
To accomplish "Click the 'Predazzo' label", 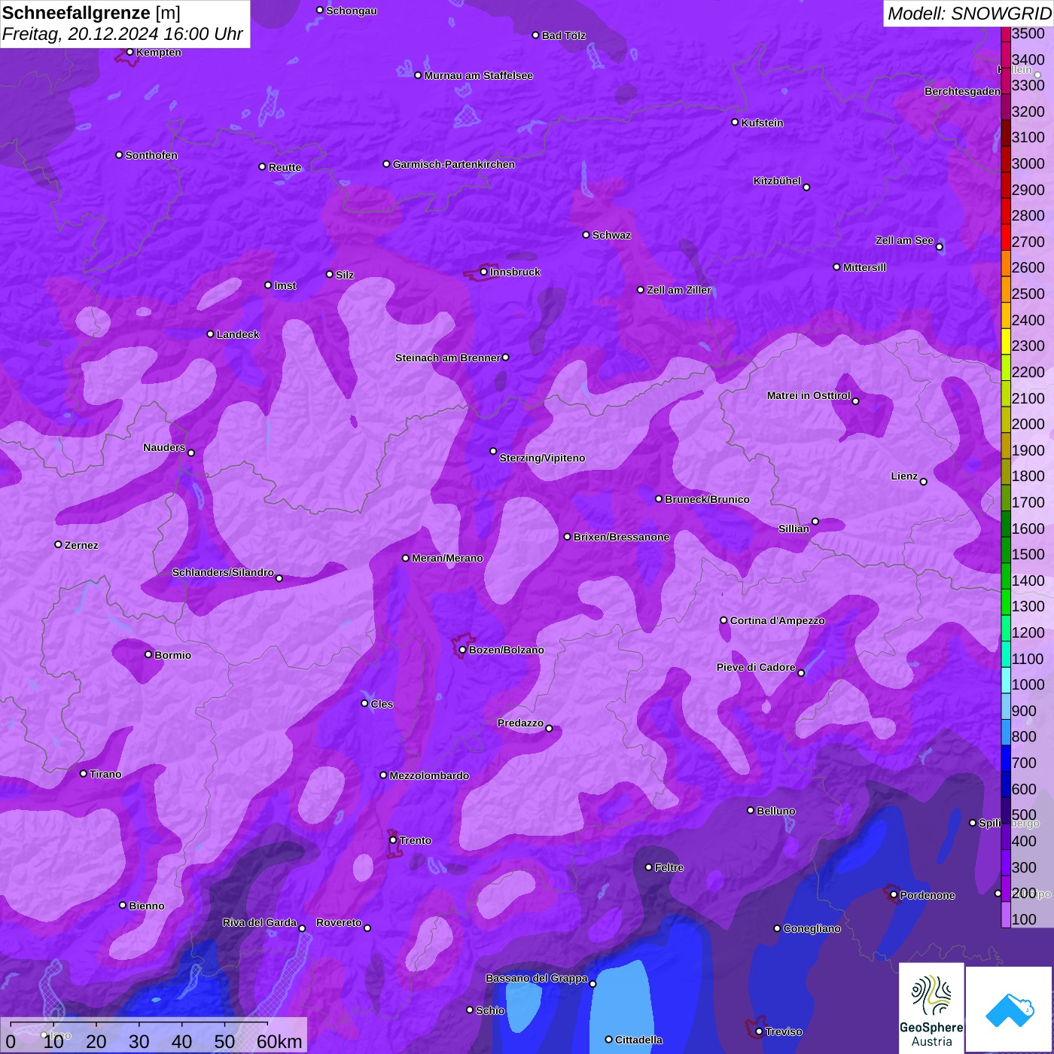I will [520, 723].
